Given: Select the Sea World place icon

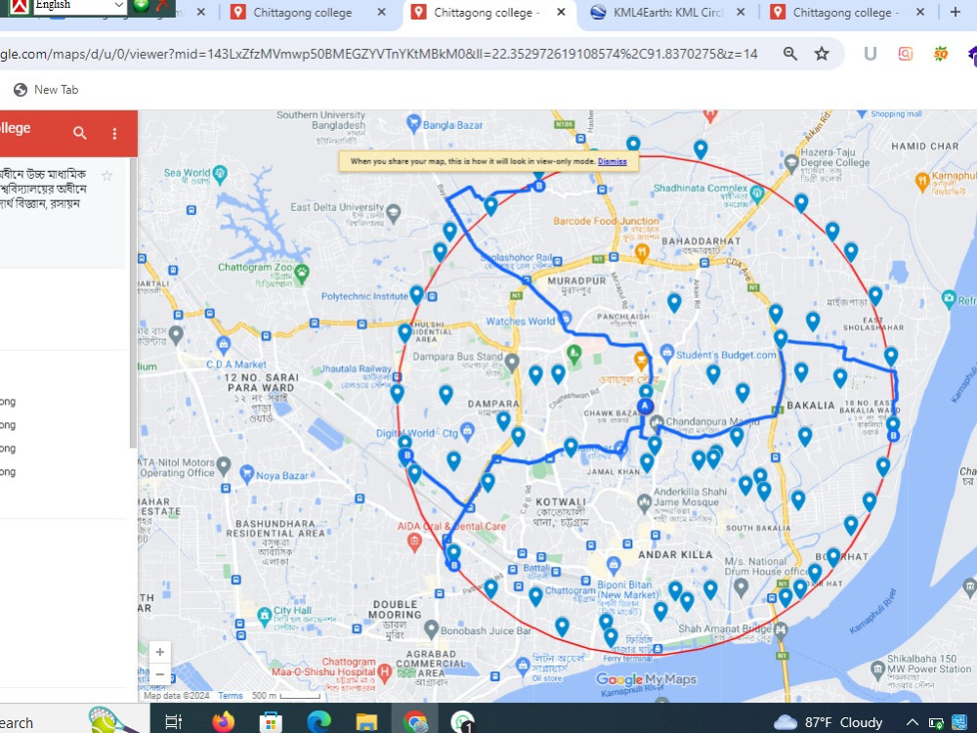Looking at the screenshot, I should tap(219, 173).
